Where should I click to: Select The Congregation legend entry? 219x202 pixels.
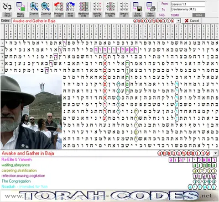(x=16, y=181)
